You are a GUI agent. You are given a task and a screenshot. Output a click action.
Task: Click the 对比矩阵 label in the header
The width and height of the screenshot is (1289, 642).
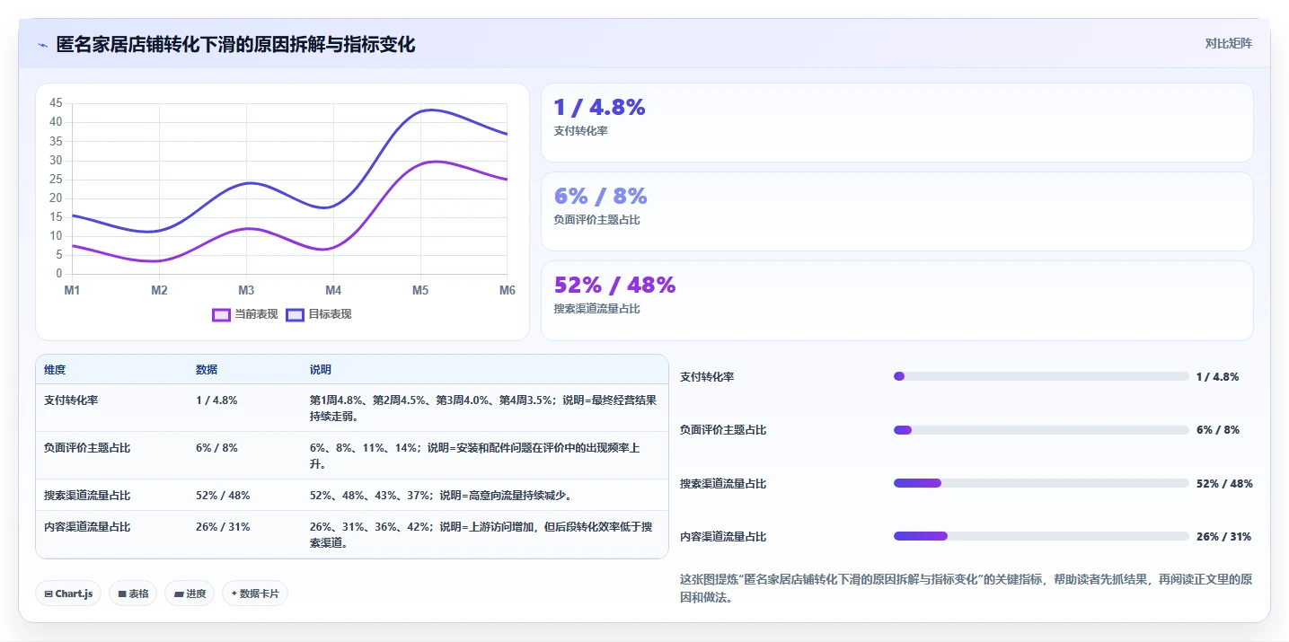pos(1228,43)
